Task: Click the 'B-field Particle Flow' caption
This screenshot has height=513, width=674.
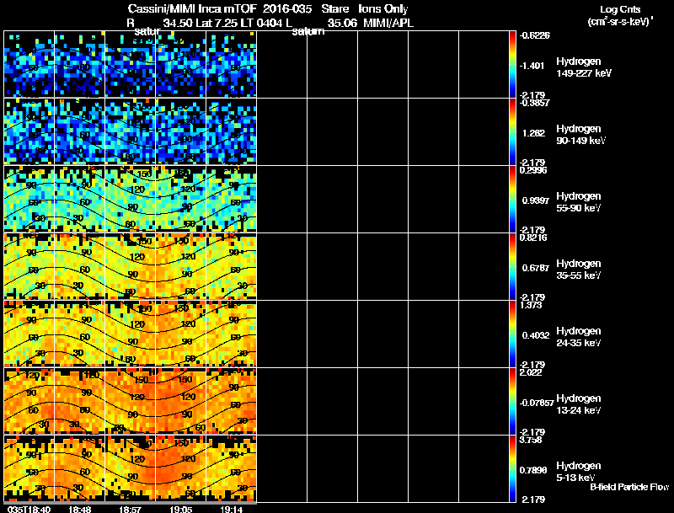Action: (x=629, y=487)
